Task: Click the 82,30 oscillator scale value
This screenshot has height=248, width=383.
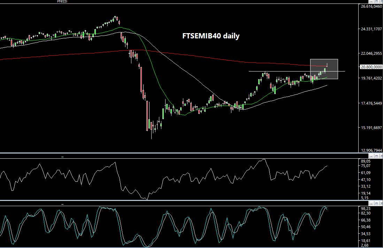Action: pos(366,213)
